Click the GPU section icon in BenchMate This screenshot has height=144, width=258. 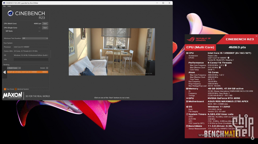tap(187, 98)
